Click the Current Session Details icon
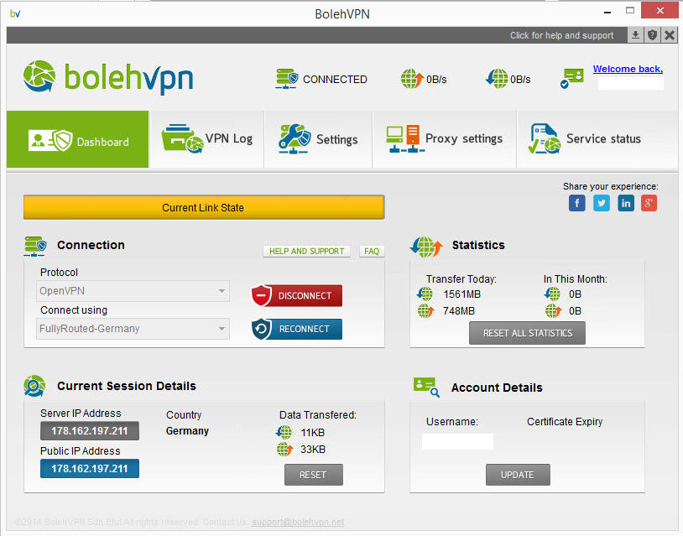This screenshot has height=536, width=683. click(34, 386)
